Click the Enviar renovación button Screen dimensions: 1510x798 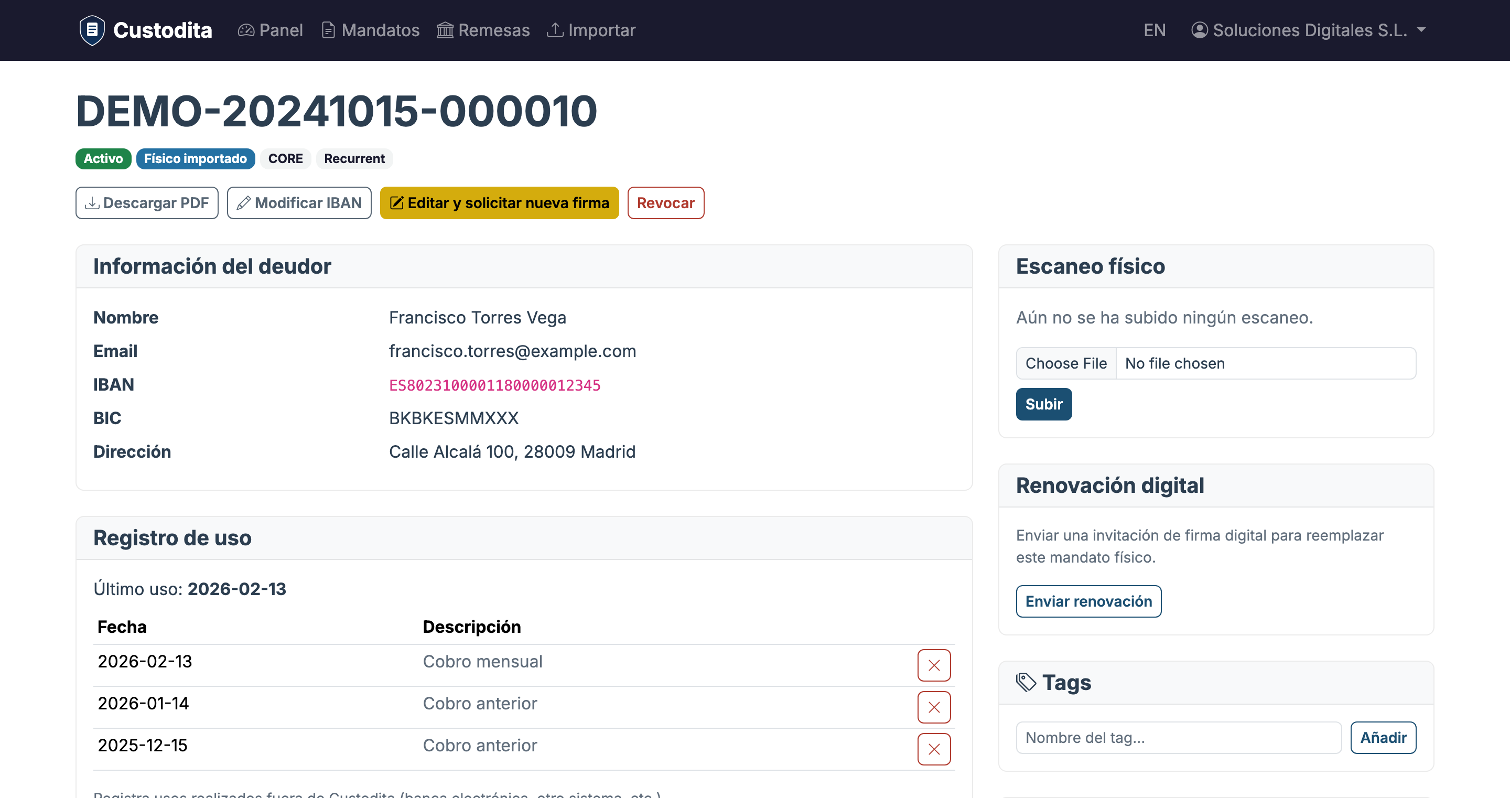[1088, 601]
